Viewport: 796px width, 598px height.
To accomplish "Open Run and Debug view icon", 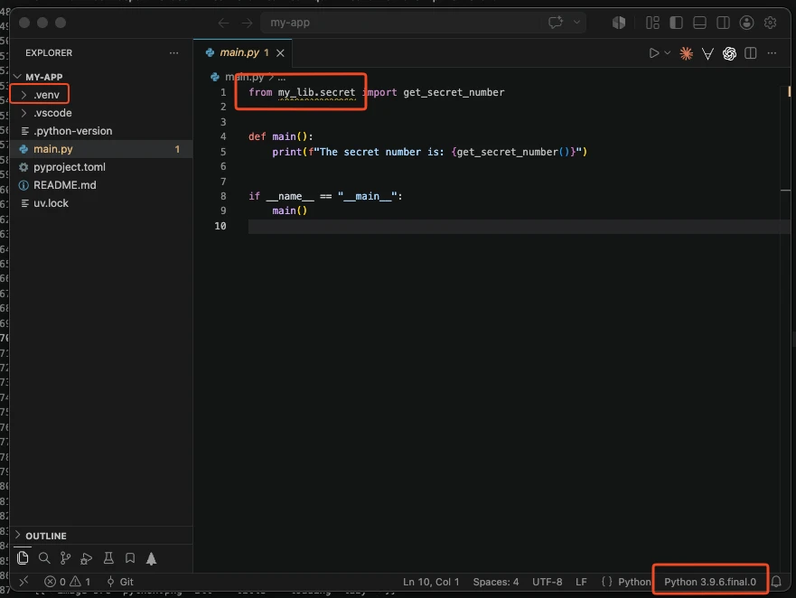I will coord(87,558).
